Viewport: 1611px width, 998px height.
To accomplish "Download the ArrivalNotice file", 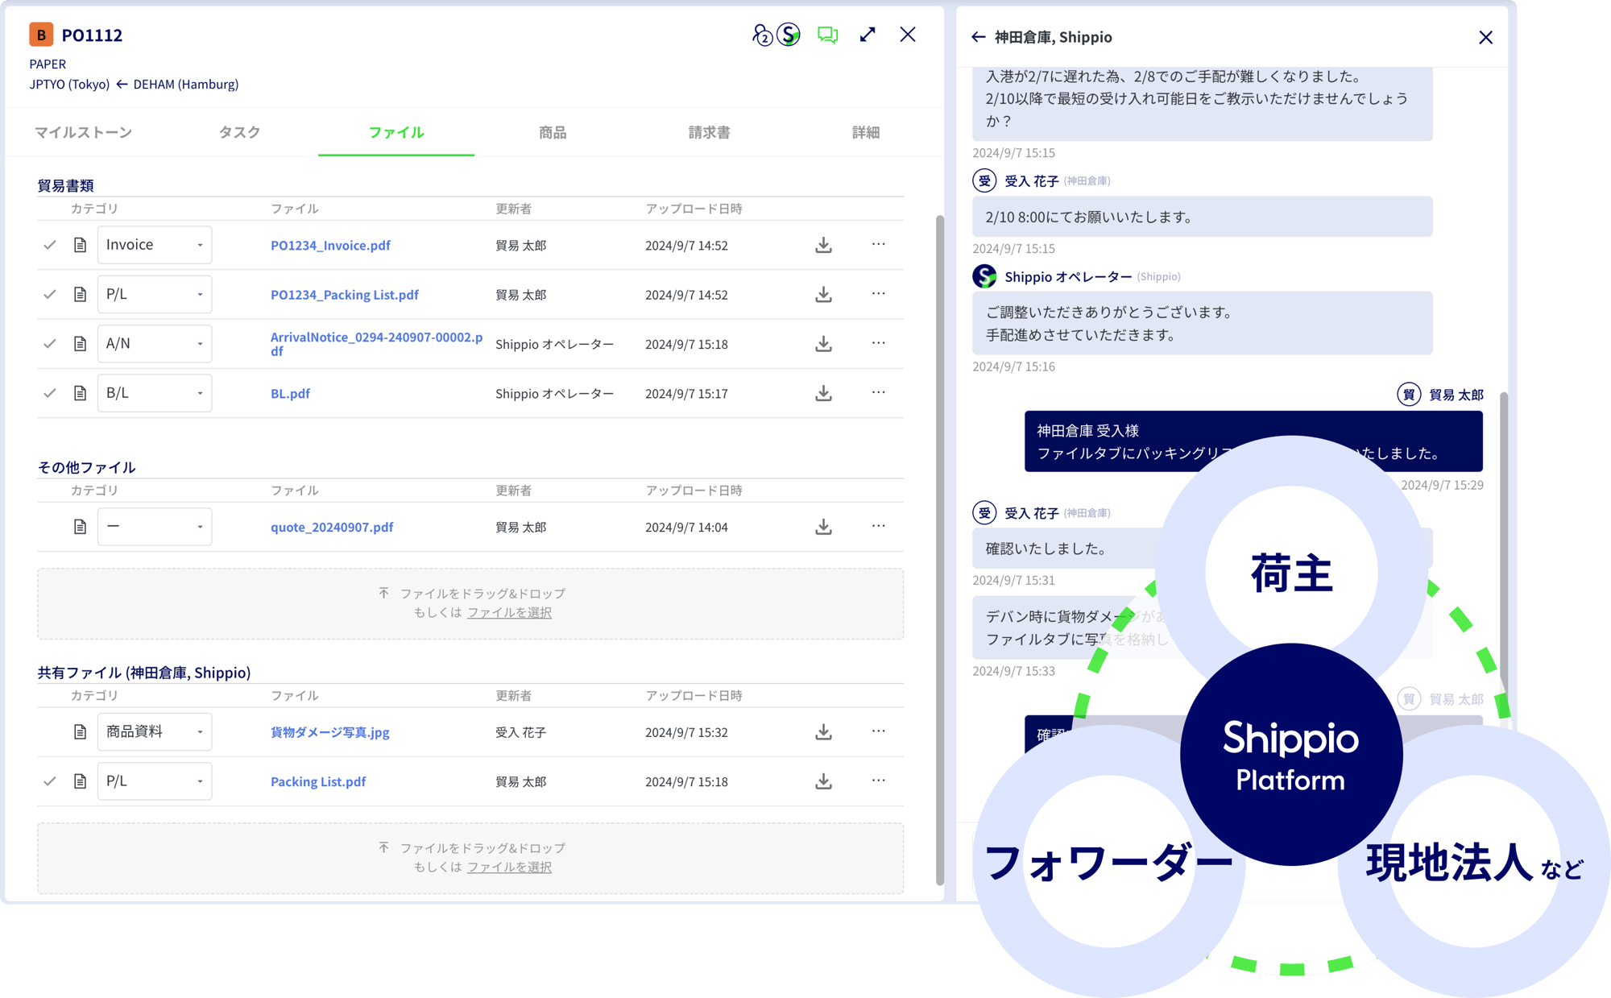I will click(x=823, y=344).
